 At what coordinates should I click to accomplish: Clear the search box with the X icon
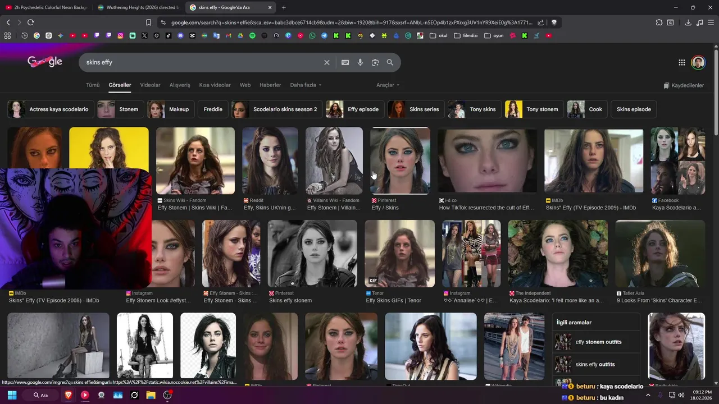click(327, 62)
